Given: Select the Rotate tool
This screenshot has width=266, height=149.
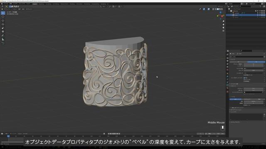Looking at the screenshot, I should [3, 24].
